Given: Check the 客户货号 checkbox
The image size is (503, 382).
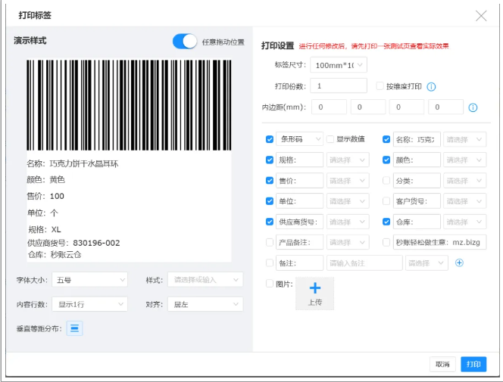Looking at the screenshot, I should click(x=386, y=200).
